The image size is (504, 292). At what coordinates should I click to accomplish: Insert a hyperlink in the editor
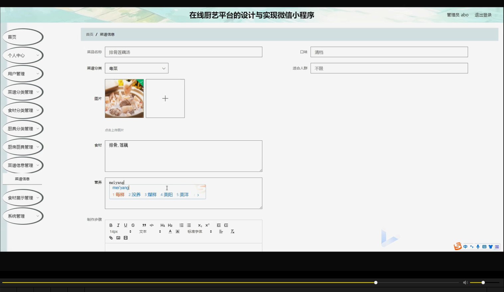[x=111, y=238]
